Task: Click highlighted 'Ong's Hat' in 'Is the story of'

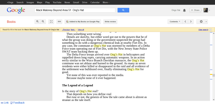Action: tap(86, 91)
